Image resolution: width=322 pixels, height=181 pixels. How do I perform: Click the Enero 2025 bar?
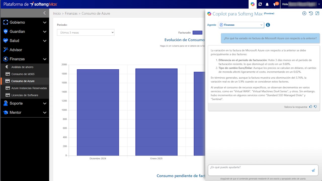pos(156,112)
